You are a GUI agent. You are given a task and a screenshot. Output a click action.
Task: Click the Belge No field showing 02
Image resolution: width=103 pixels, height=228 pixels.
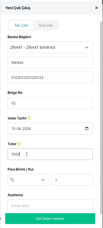[50, 103]
